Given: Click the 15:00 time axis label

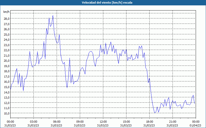Looking at the screenshot, I should [x=126, y=122].
